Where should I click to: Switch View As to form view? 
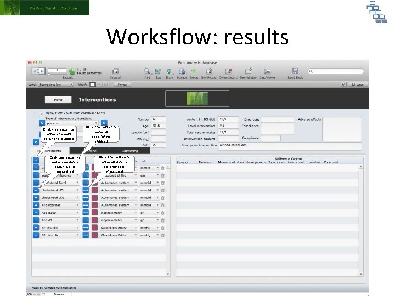click(93, 84)
